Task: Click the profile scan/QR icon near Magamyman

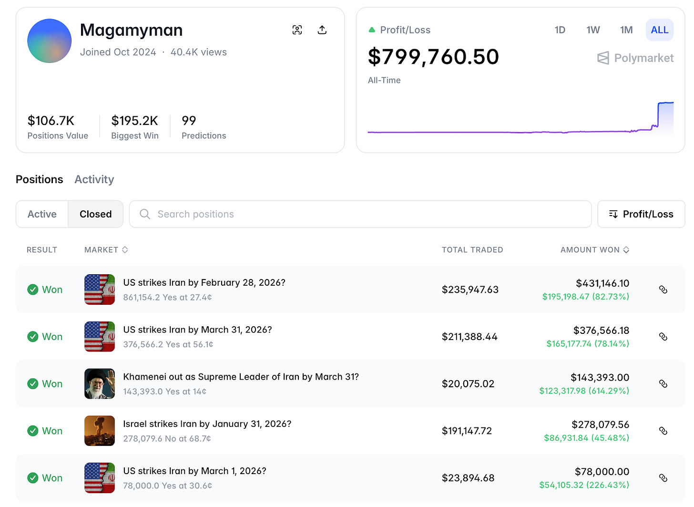Action: coord(297,30)
